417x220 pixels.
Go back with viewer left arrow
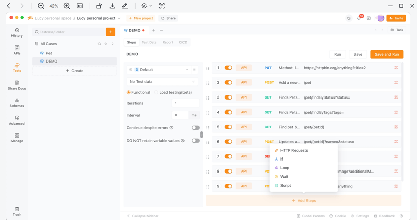(x=9, y=6)
